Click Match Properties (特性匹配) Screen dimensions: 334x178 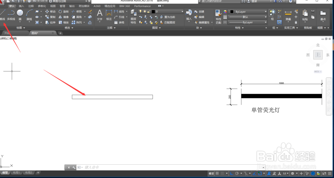pyautogui.click(x=218, y=17)
